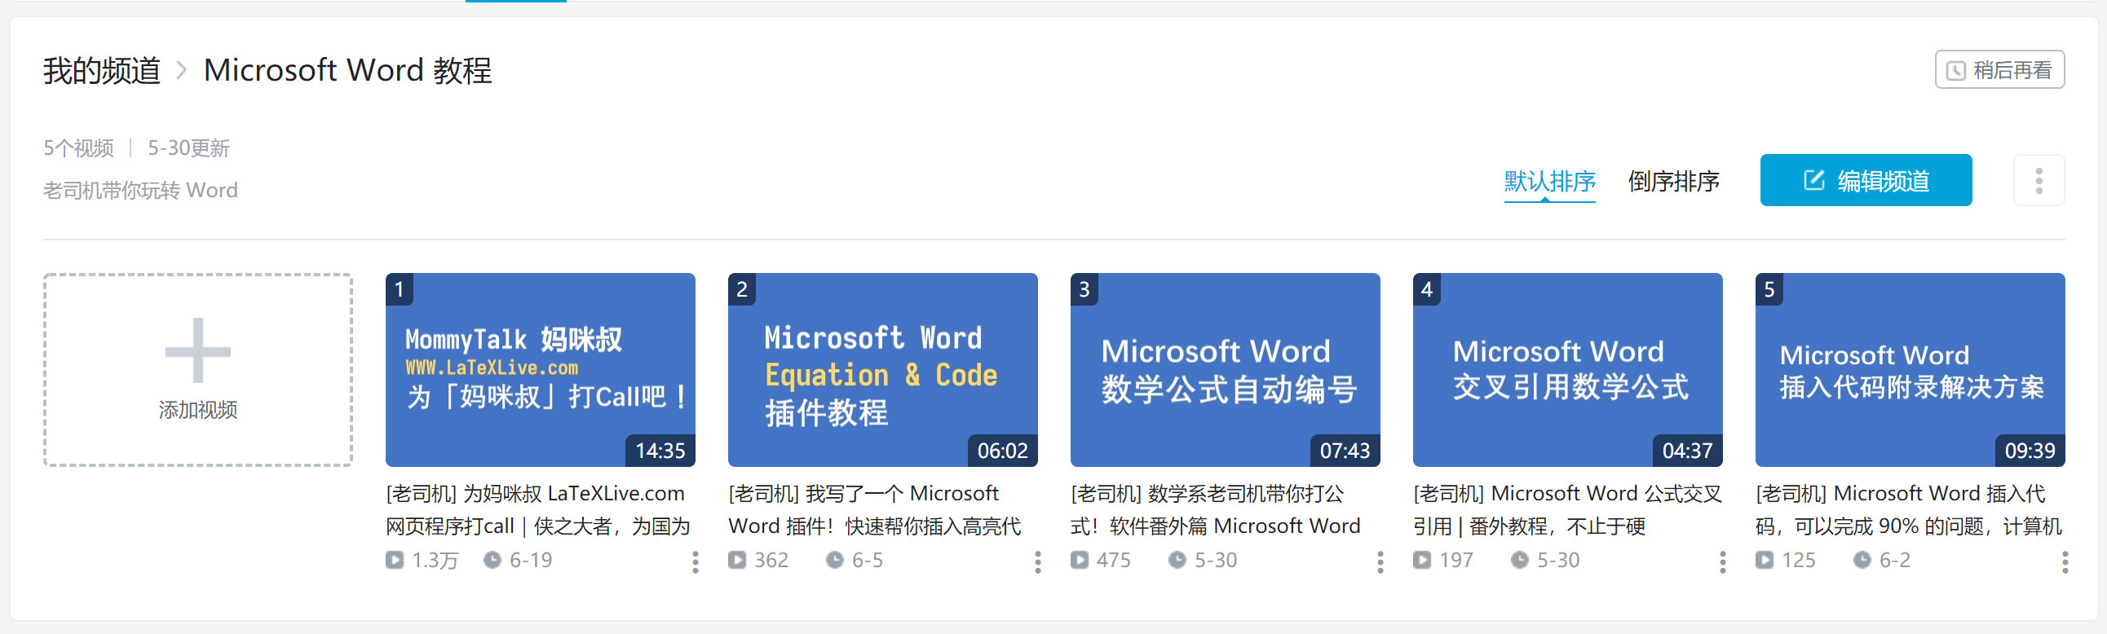Click the 14:35 duration badge

tap(660, 451)
